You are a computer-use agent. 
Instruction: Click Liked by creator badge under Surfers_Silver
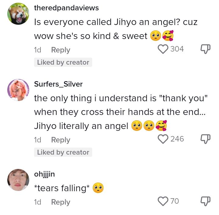(x=63, y=152)
